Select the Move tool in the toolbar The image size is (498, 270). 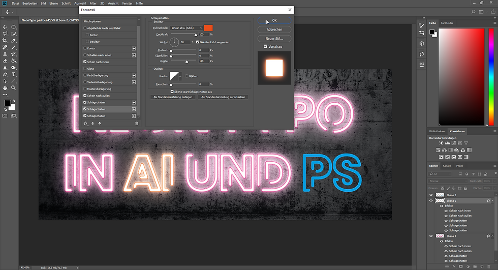(5, 27)
